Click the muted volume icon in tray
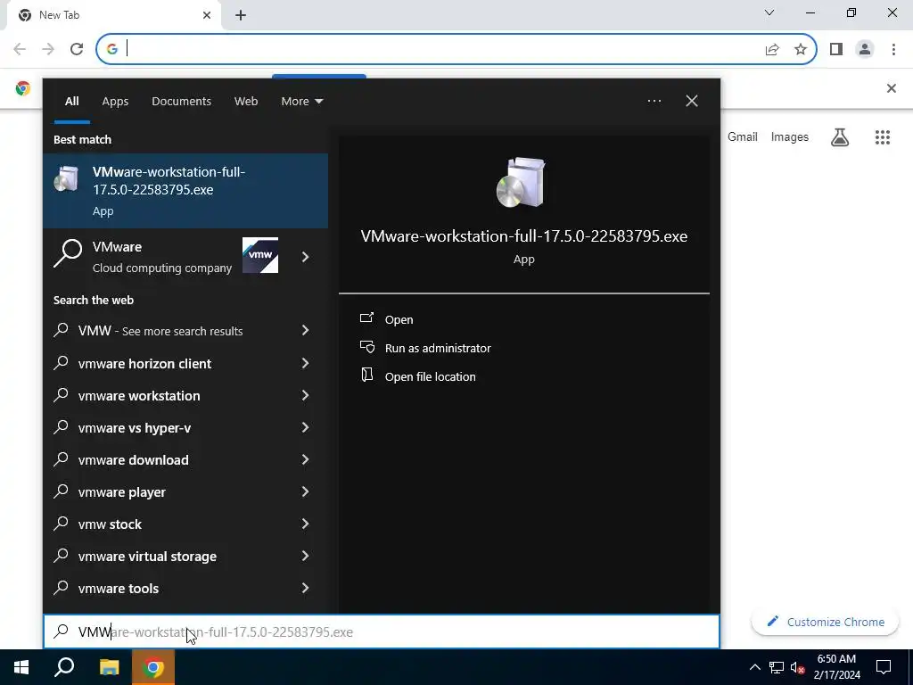Image resolution: width=913 pixels, height=685 pixels. pos(797,667)
